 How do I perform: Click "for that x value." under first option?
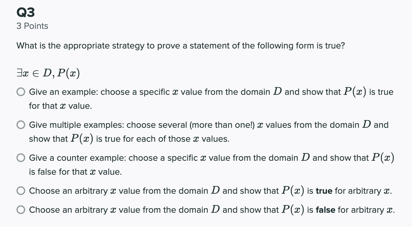[x=60, y=106]
